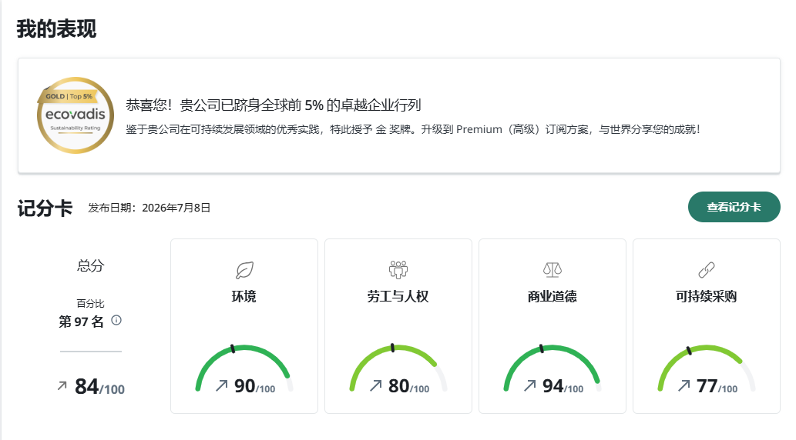Click the 80/100 labor score value
Viewport: 796px width, 440px height.
[408, 386]
